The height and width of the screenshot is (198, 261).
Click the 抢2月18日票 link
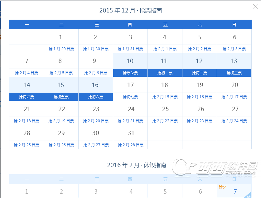click(x=27, y=121)
